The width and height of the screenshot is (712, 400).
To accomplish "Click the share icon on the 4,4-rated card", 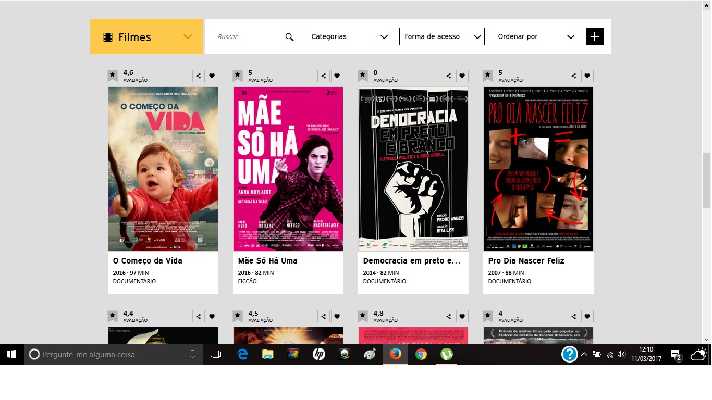I will coord(199,317).
